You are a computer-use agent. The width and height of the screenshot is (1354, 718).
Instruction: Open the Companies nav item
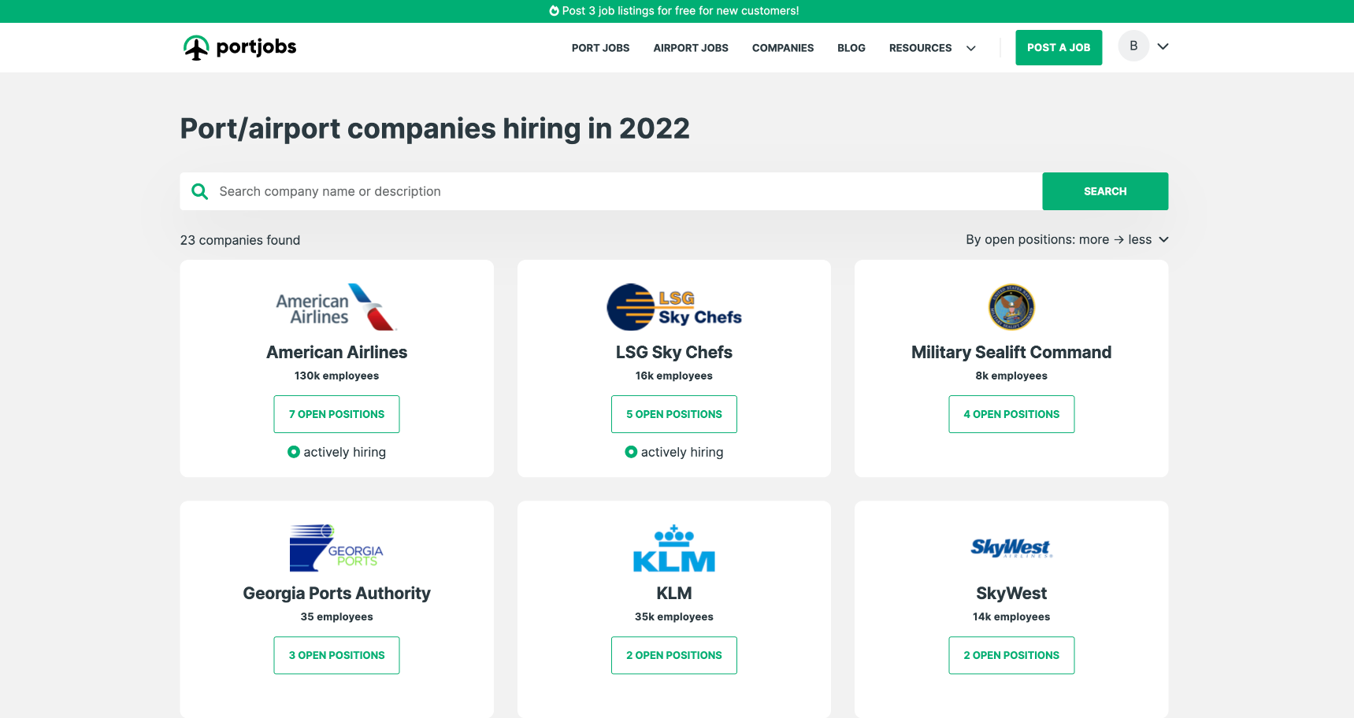[783, 48]
